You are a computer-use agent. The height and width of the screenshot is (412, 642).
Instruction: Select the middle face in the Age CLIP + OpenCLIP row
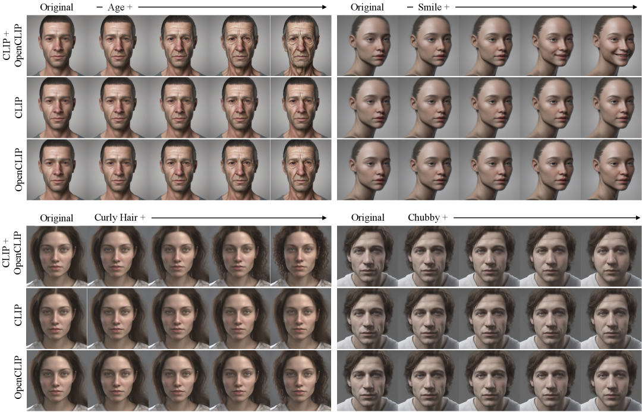tap(178, 45)
